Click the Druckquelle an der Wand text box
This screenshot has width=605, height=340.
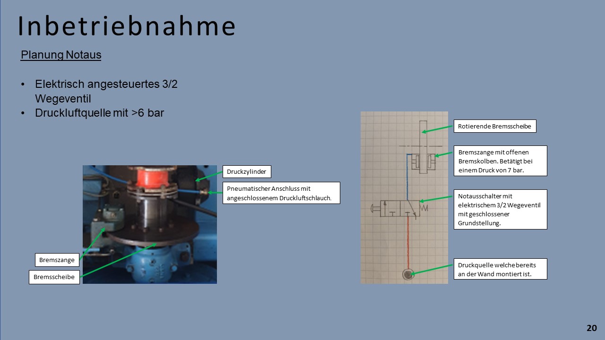[500, 269]
